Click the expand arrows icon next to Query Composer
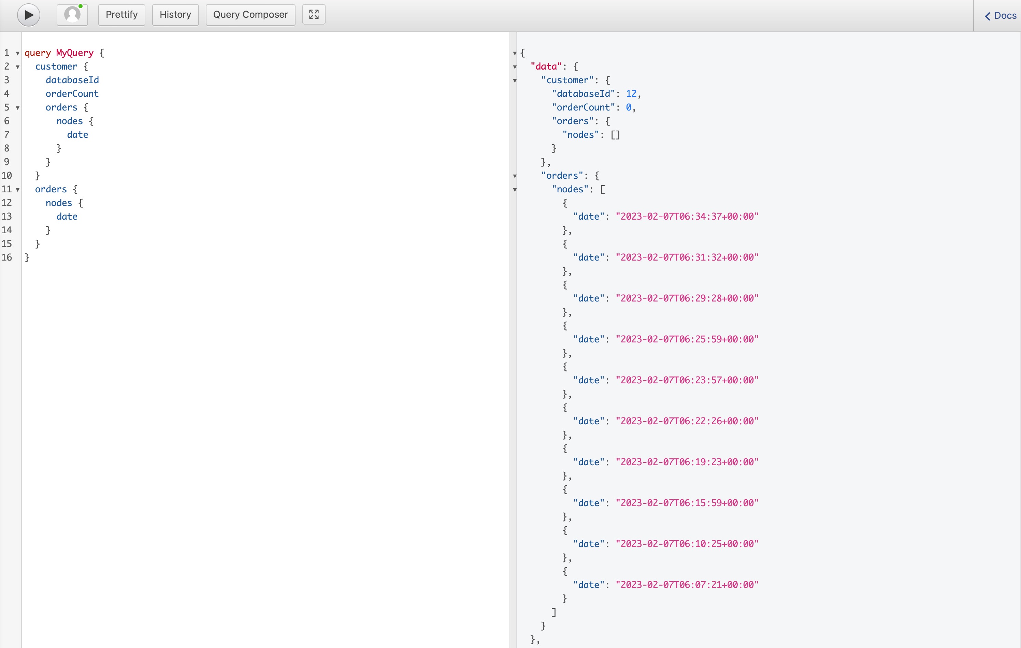 click(x=314, y=14)
